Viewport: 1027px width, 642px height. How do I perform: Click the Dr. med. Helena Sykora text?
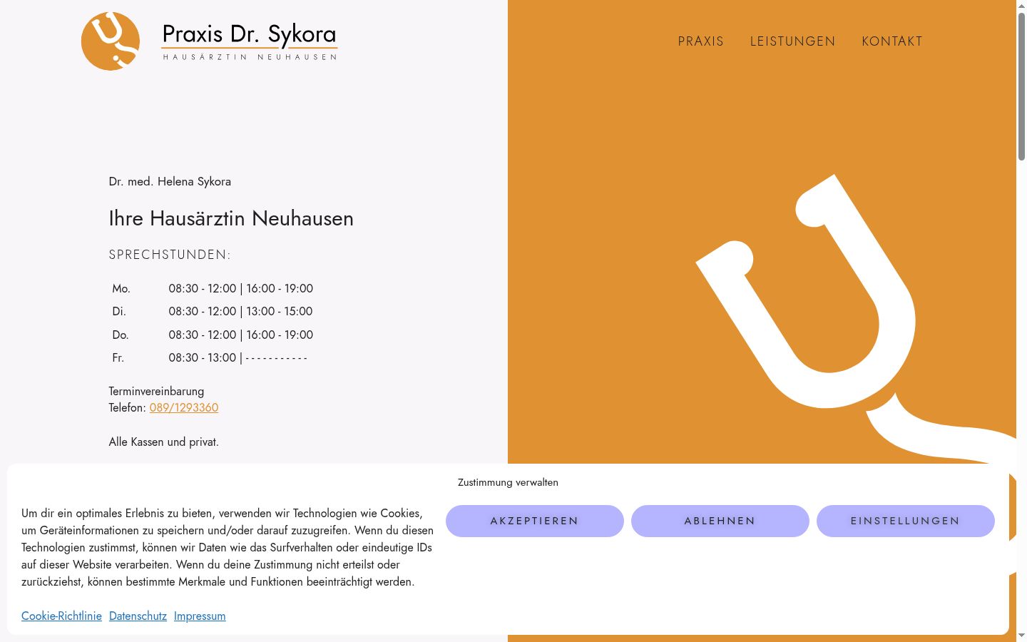pyautogui.click(x=170, y=181)
